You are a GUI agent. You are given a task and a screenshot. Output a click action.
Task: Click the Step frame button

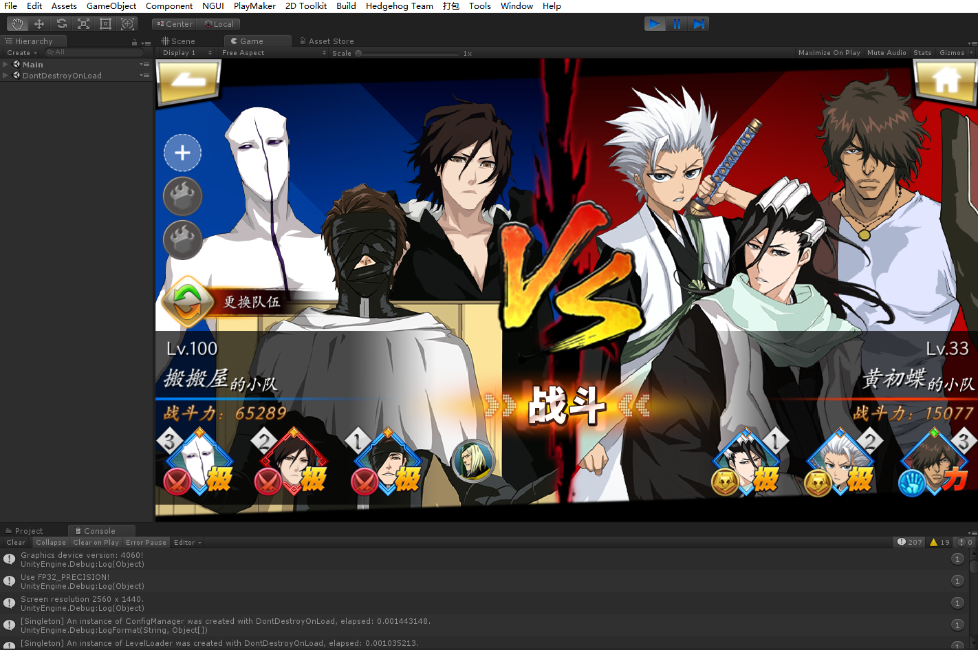pos(699,24)
